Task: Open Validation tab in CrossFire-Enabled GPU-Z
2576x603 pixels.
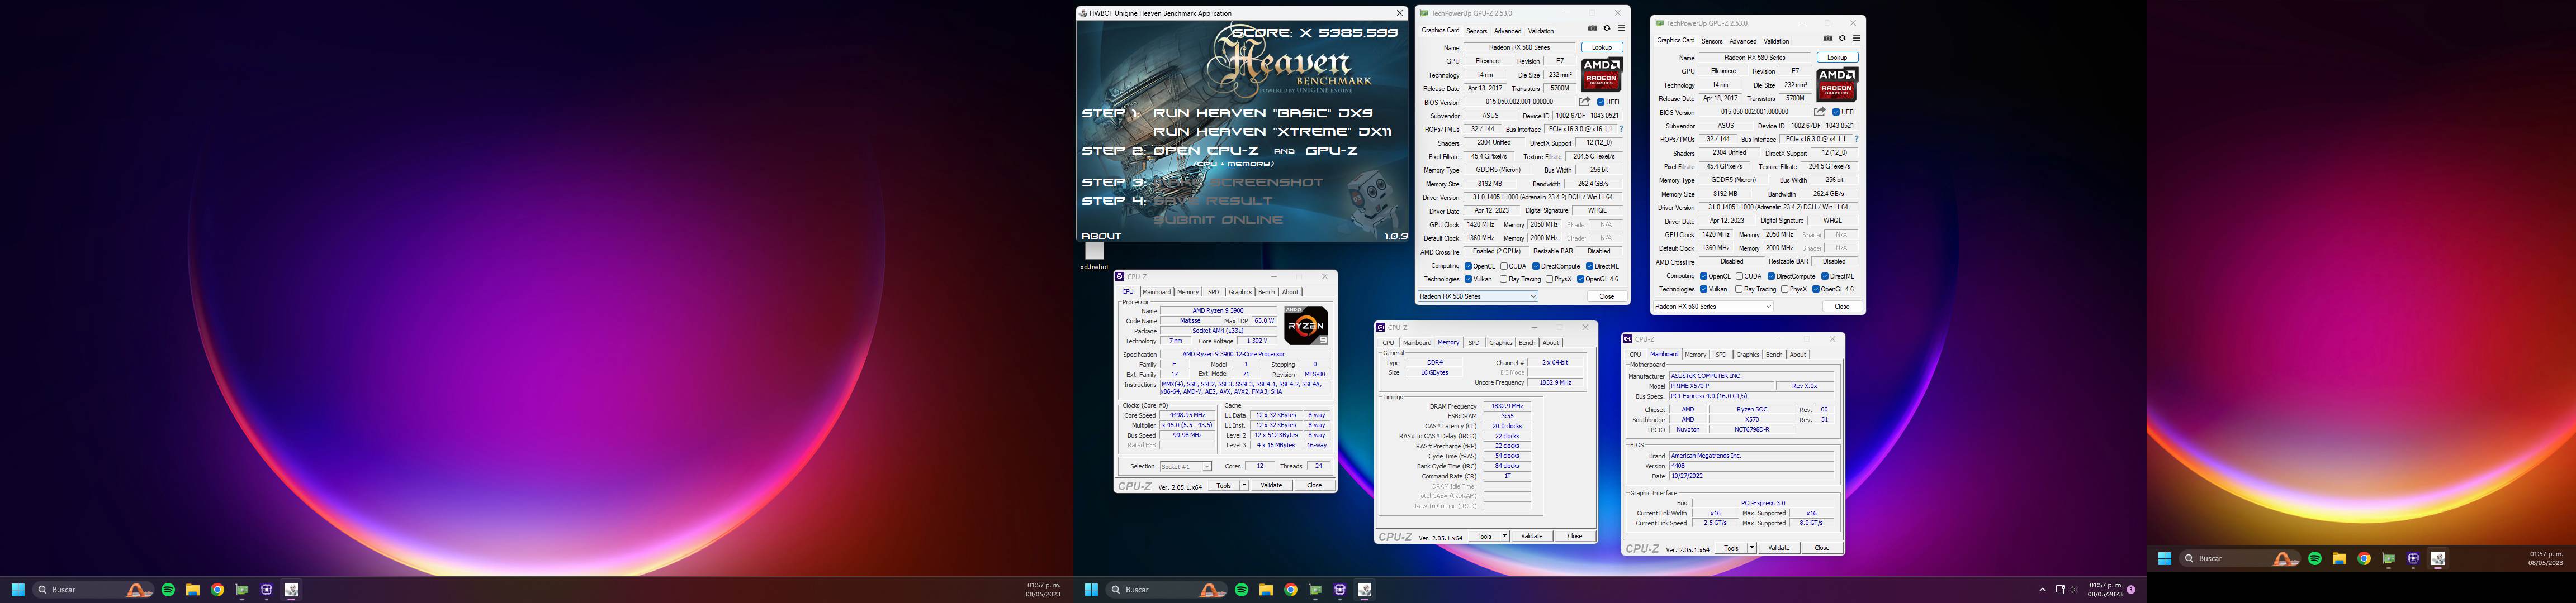Action: 1541,31
